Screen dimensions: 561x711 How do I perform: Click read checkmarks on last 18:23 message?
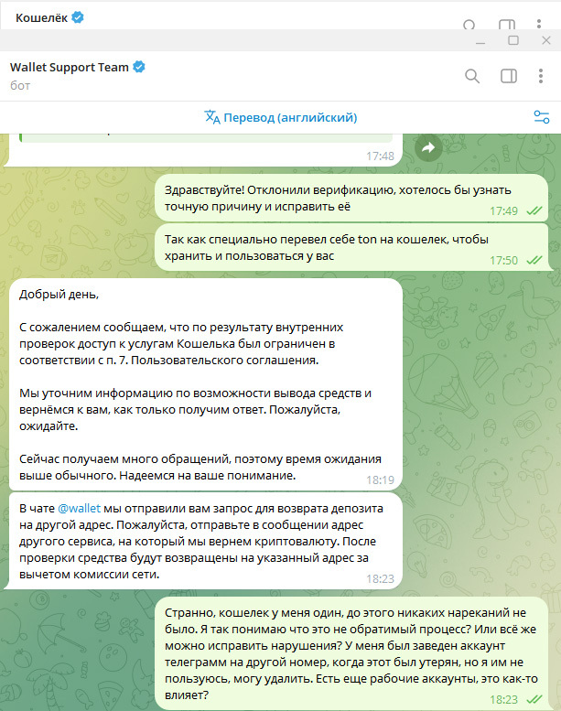tap(534, 699)
